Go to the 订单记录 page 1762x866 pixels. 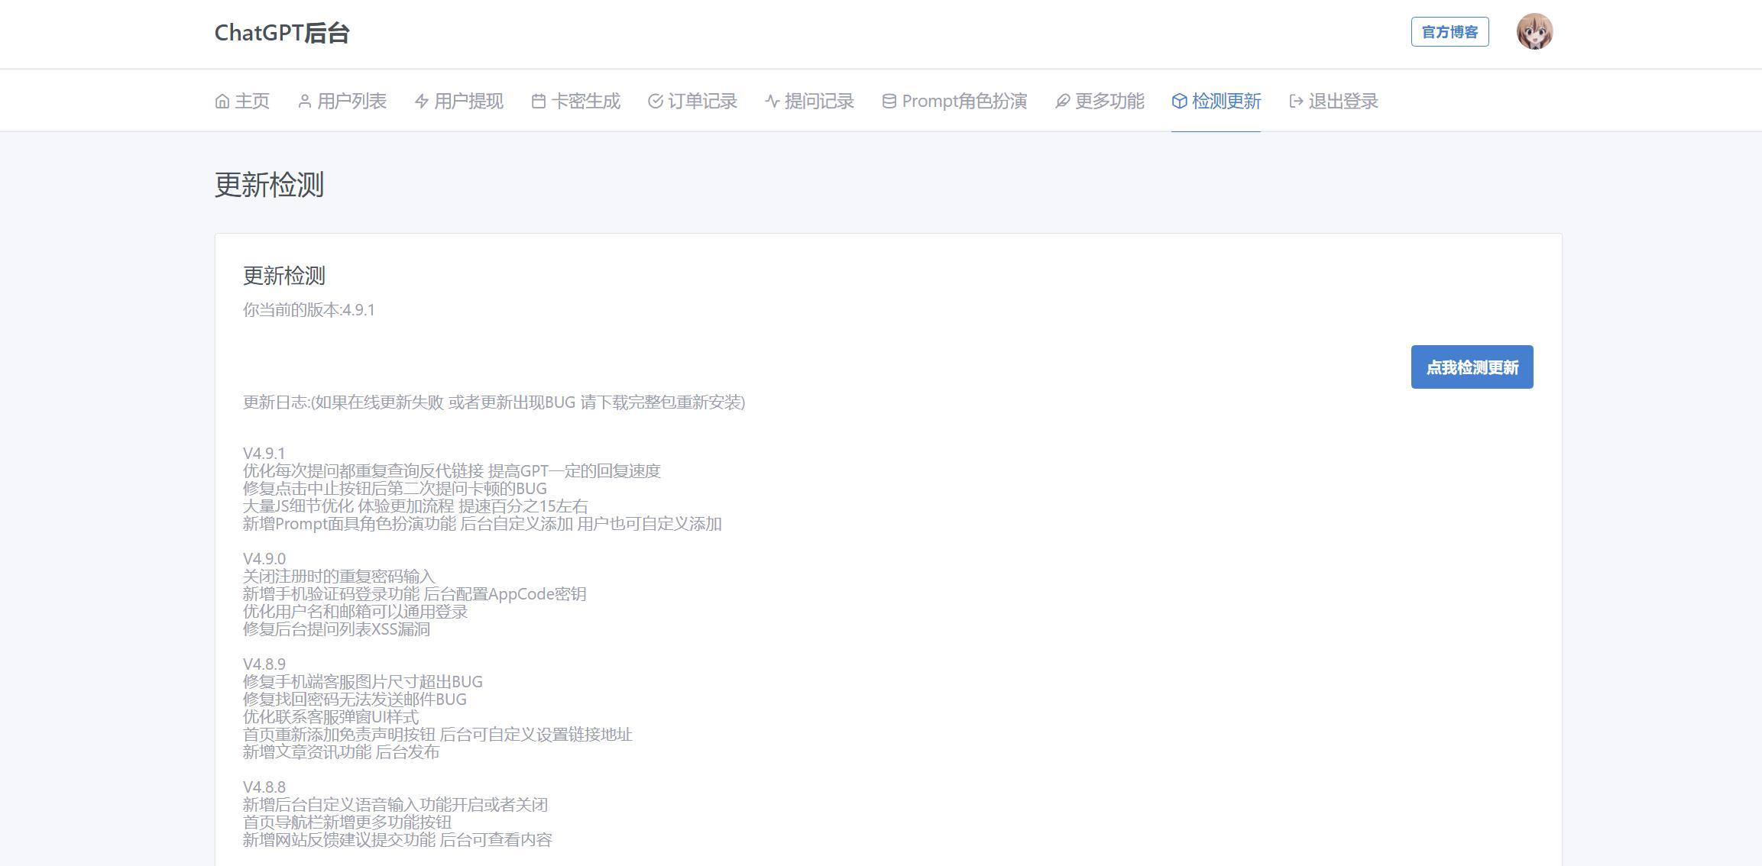(693, 101)
